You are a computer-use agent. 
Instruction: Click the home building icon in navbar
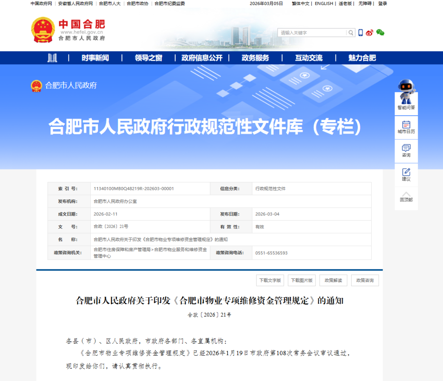tap(52, 58)
